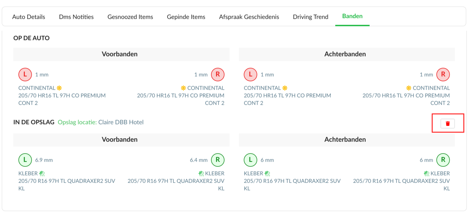470x216 pixels.
Task: Click the green R badge under stored Achterbanden
Action: point(443,160)
